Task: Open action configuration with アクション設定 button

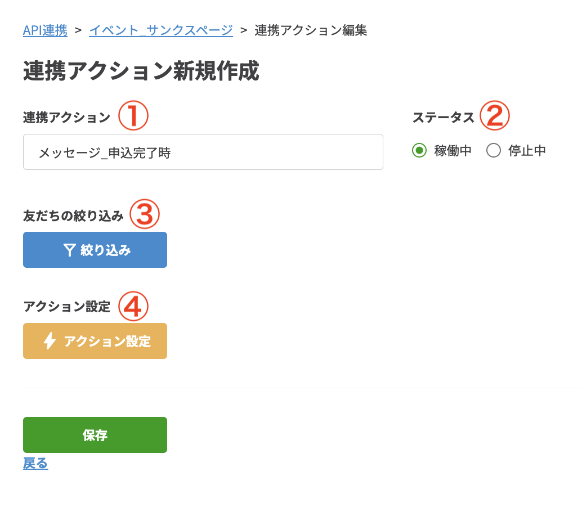Action: point(95,340)
